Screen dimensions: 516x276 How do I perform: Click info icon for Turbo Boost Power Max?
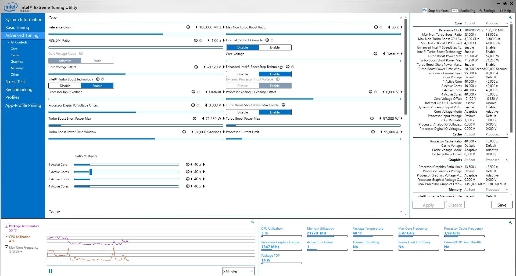pos(372,118)
